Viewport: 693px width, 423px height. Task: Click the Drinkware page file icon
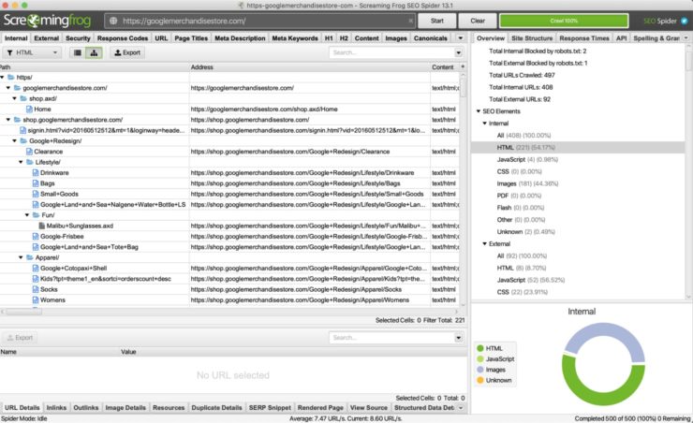coord(36,172)
